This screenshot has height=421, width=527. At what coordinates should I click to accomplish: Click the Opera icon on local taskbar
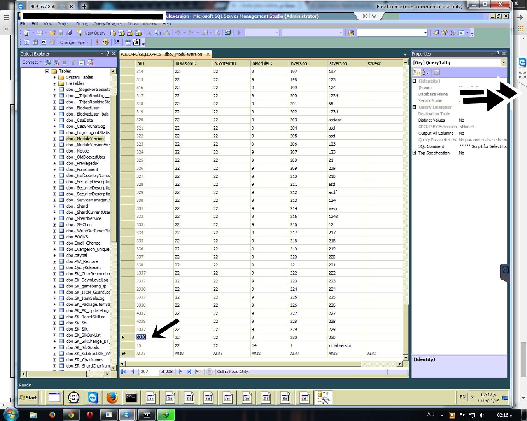coord(90,415)
